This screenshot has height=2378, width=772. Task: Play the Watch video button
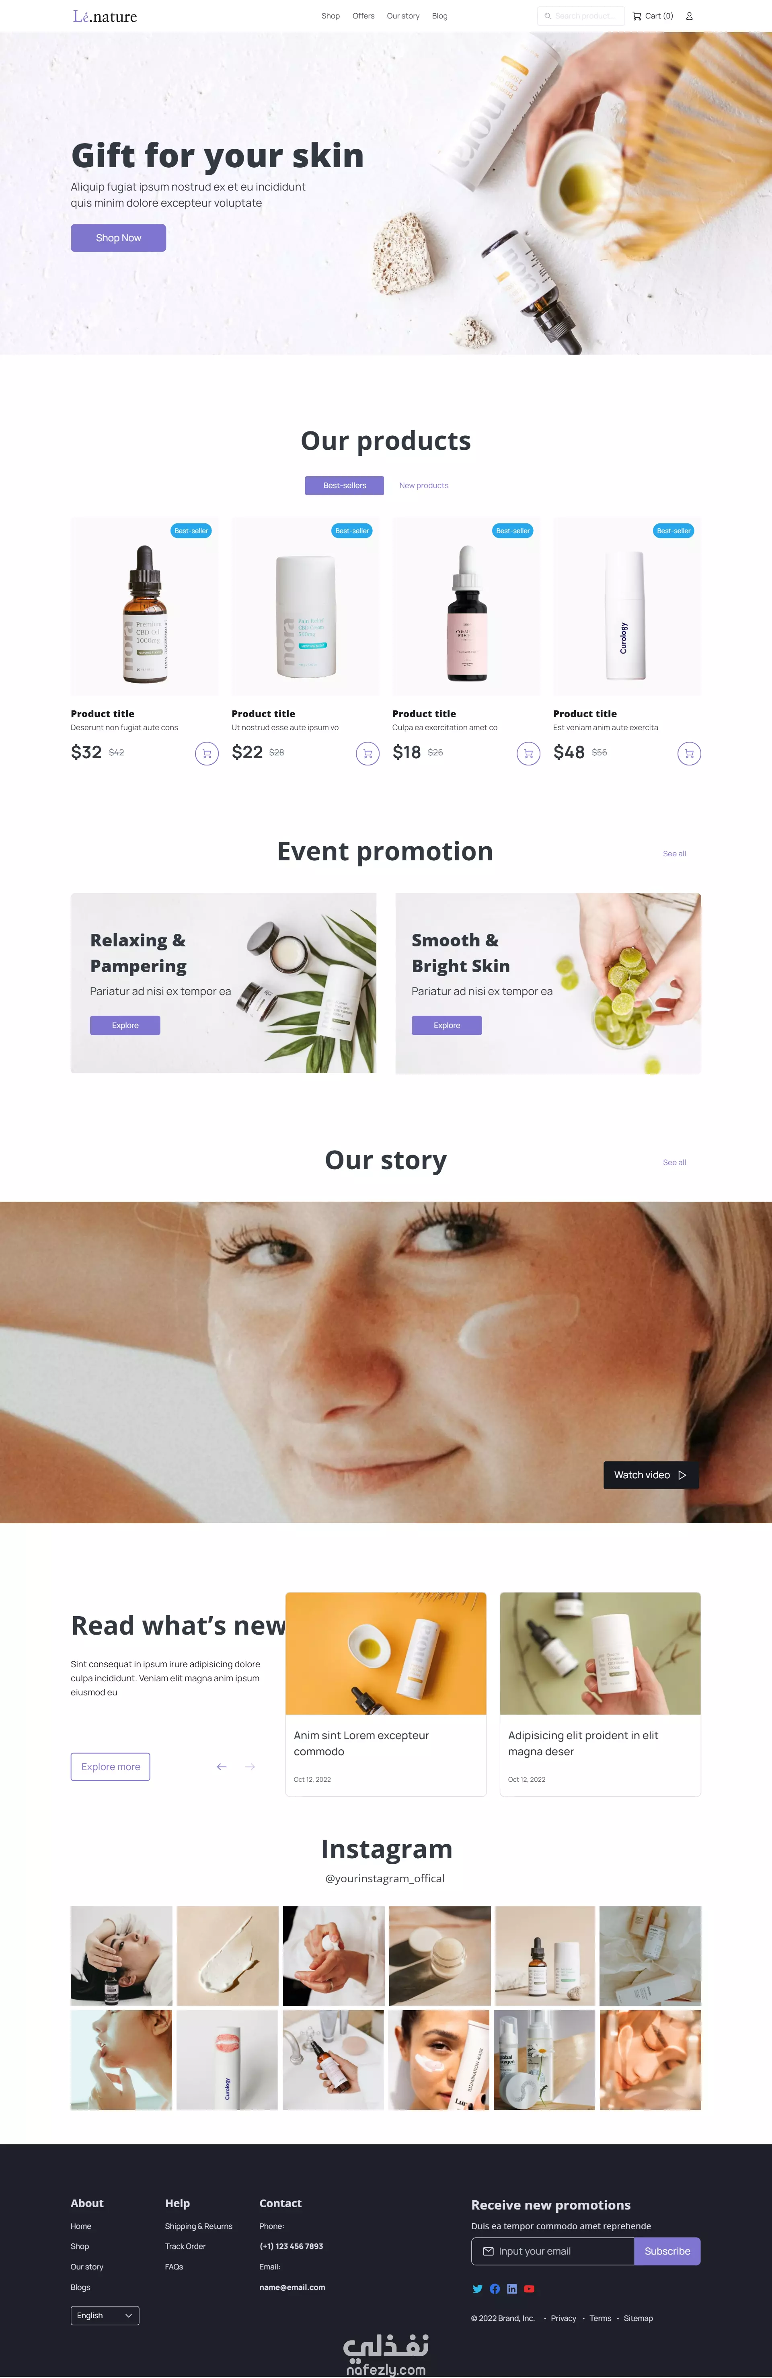point(650,1474)
